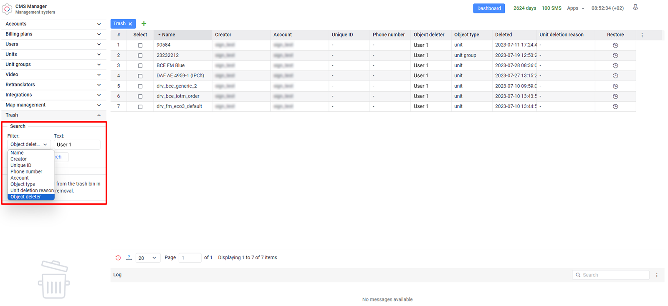The height and width of the screenshot is (306, 668).
Task: Open Log panel options menu
Action: pyautogui.click(x=657, y=275)
